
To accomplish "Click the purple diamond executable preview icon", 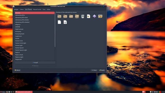I will coord(94,16).
